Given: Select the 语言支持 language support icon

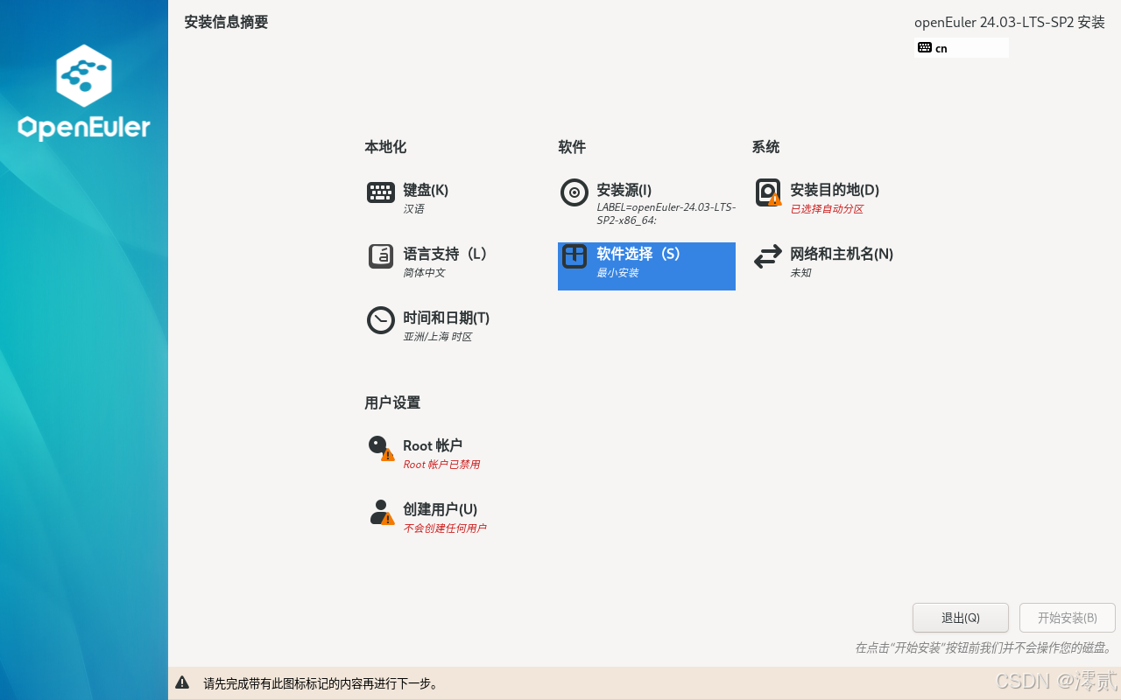Looking at the screenshot, I should [x=380, y=256].
